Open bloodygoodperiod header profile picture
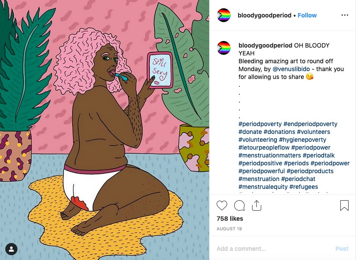Viewport: 356px width, 260px height. [224, 15]
